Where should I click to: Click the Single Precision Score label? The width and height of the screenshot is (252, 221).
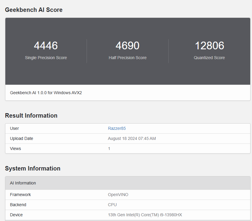click(46, 58)
